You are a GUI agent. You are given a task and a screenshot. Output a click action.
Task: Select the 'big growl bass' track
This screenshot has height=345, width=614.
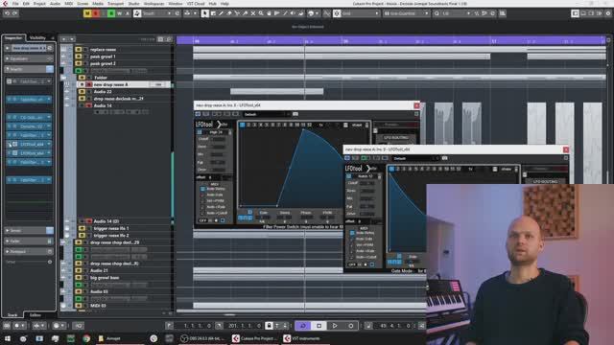pos(105,278)
